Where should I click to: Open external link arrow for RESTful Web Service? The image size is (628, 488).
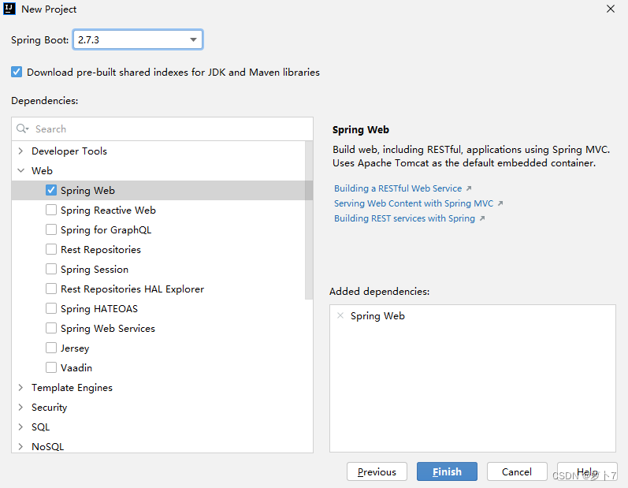pos(469,188)
